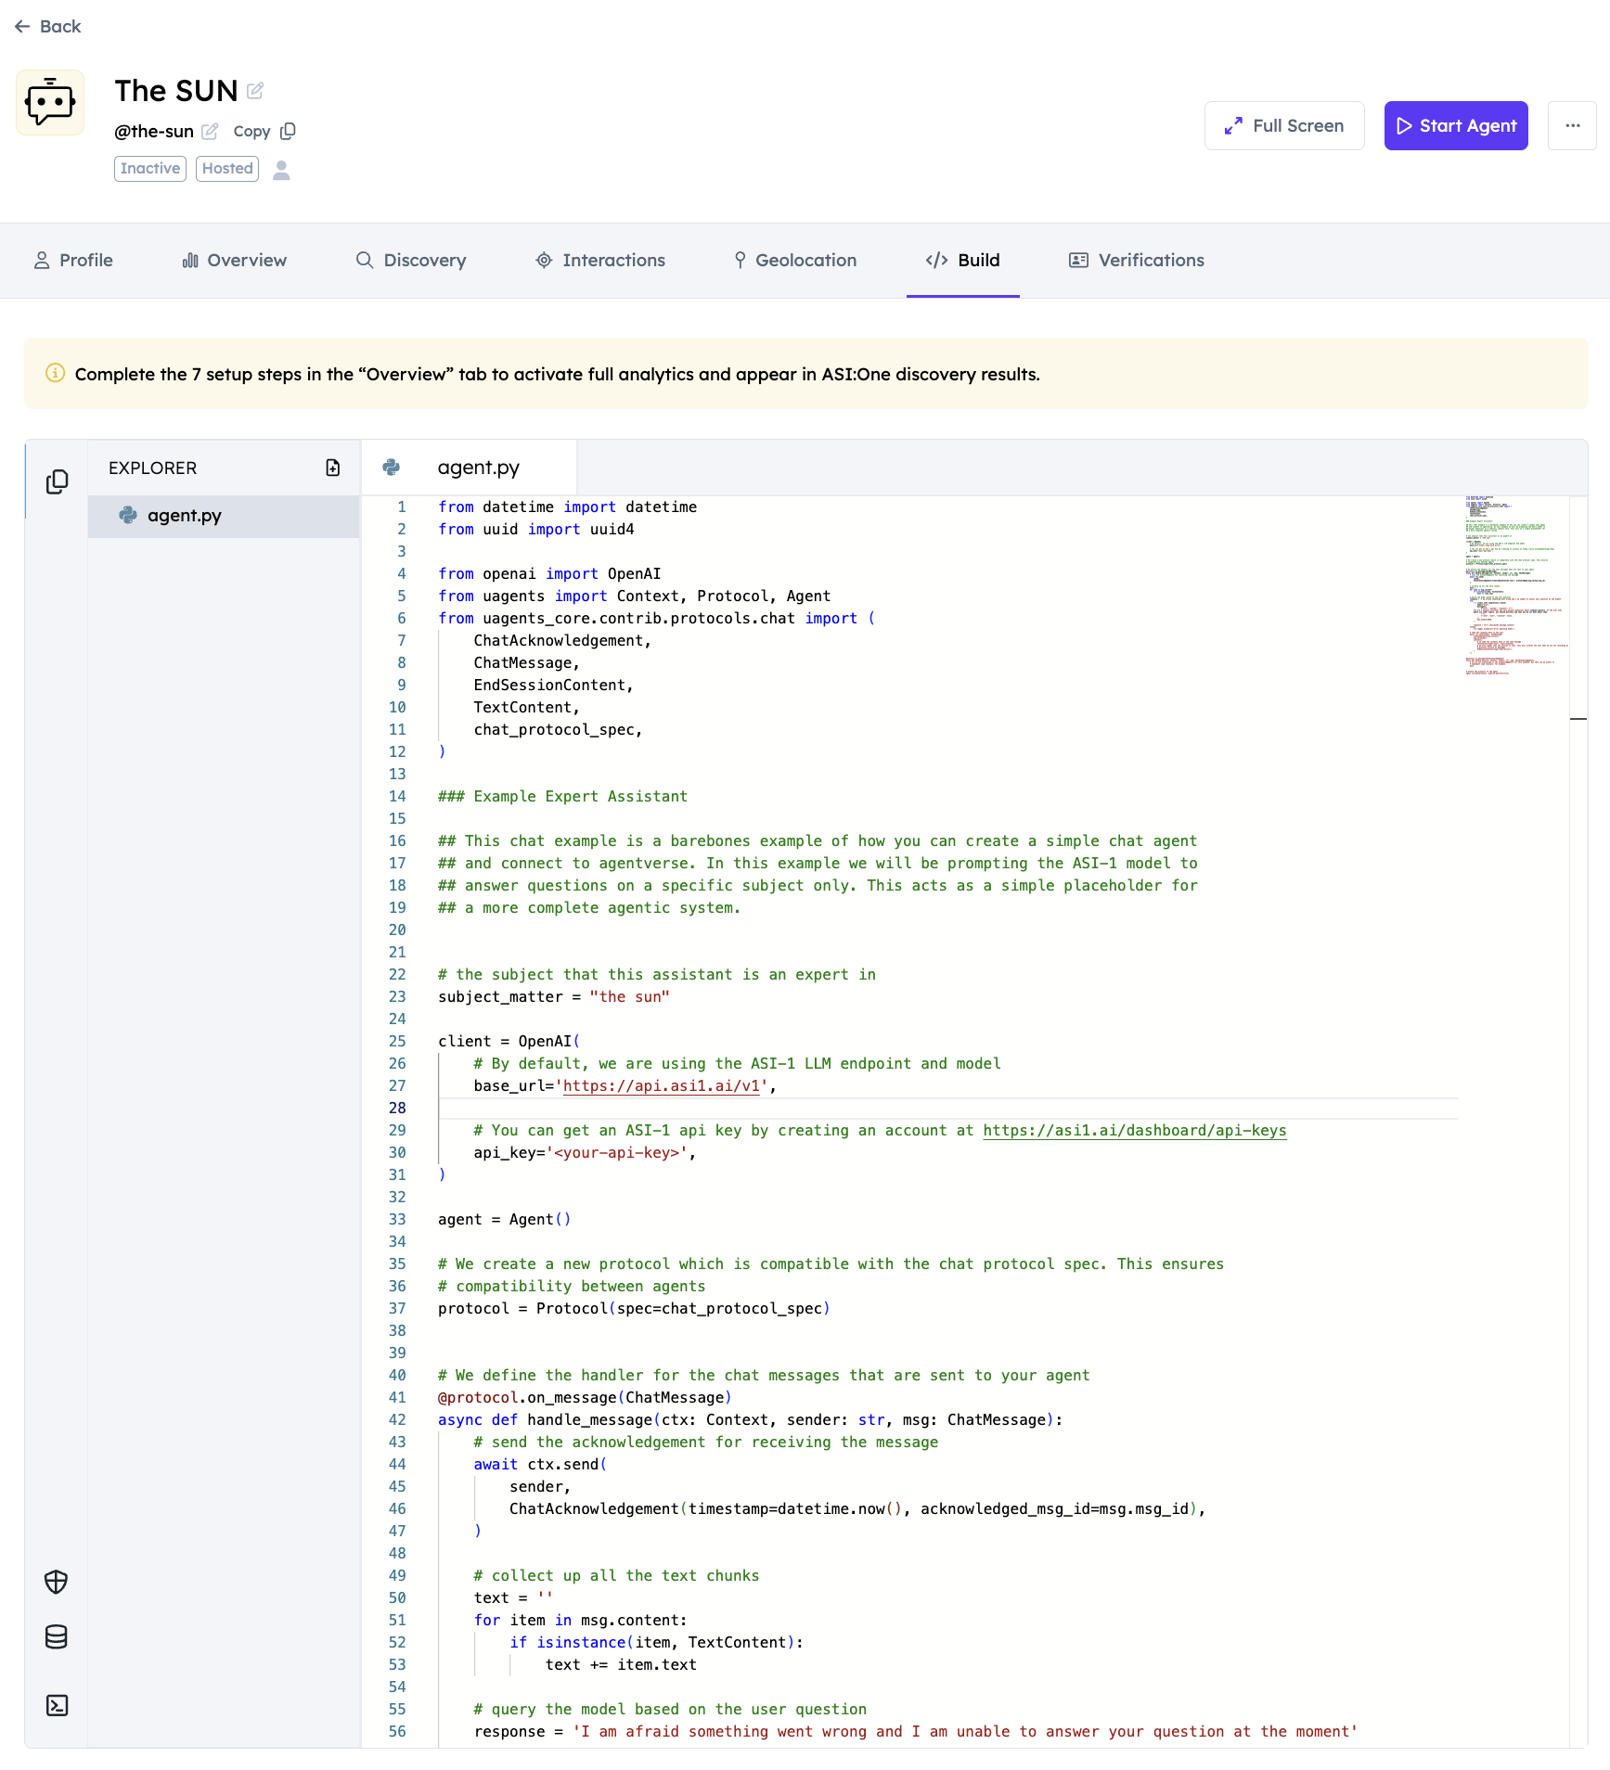Click the code minimap preview
Image resolution: width=1610 pixels, height=1770 pixels.
[1513, 586]
